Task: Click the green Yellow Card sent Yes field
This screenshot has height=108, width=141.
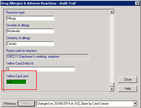Action: click(16, 82)
